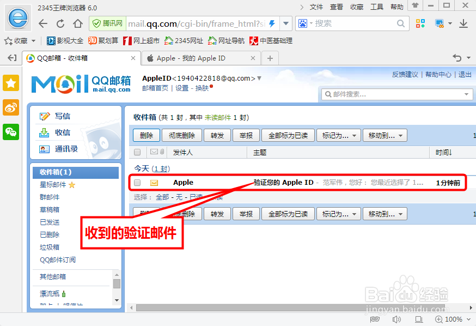Open the upper 标记为... dropdown
This screenshot has width=476, height=326.
pyautogui.click(x=338, y=136)
